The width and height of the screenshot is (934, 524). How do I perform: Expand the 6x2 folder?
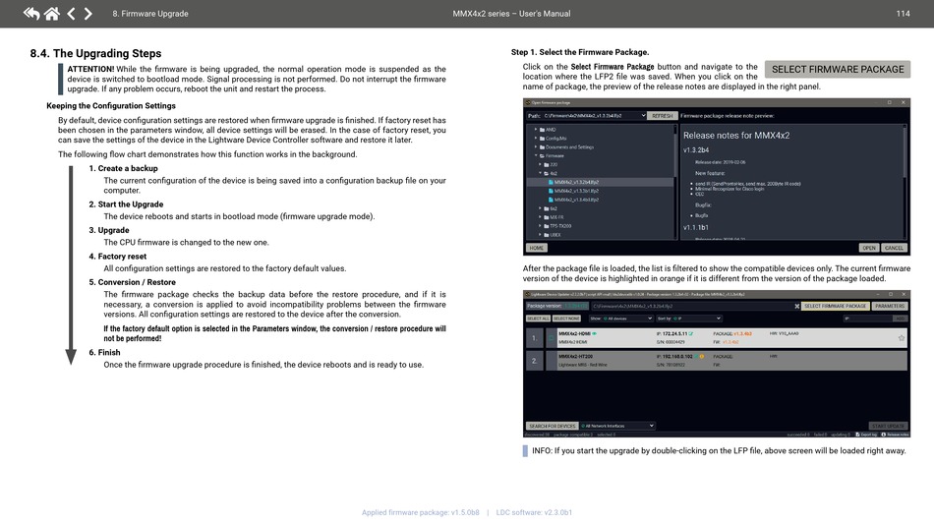[541, 208]
